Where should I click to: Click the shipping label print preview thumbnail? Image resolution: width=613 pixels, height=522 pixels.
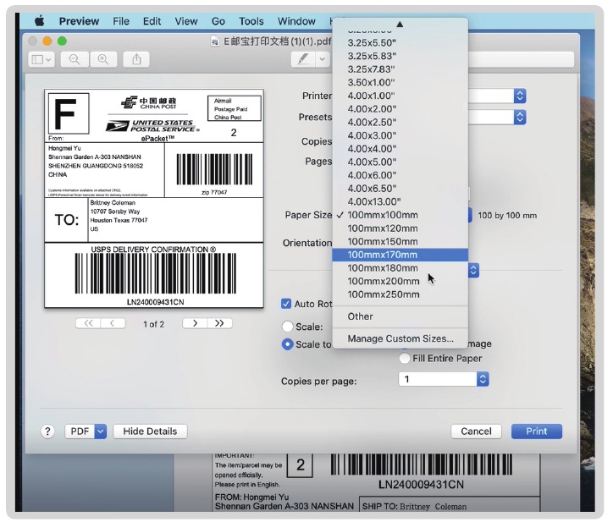(154, 199)
